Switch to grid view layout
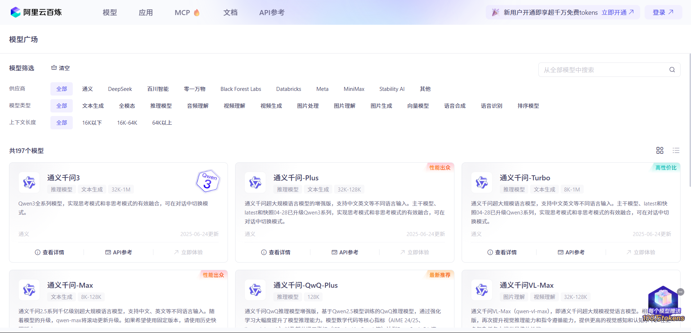This screenshot has height=333, width=691. (660, 151)
